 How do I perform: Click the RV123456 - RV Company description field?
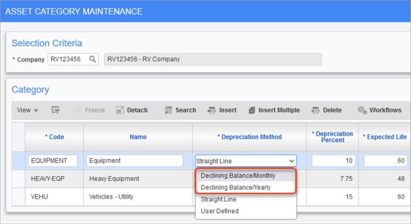pos(213,59)
